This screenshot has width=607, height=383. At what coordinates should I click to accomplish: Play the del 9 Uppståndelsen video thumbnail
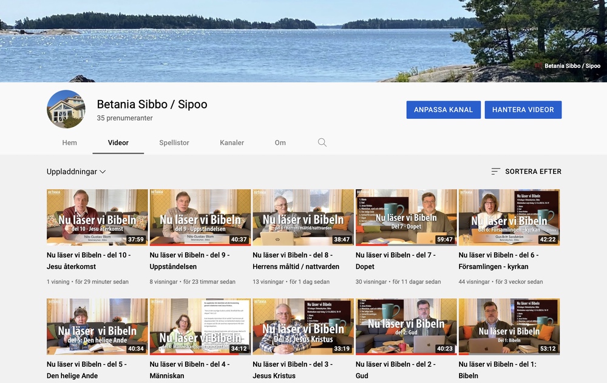(x=200, y=217)
